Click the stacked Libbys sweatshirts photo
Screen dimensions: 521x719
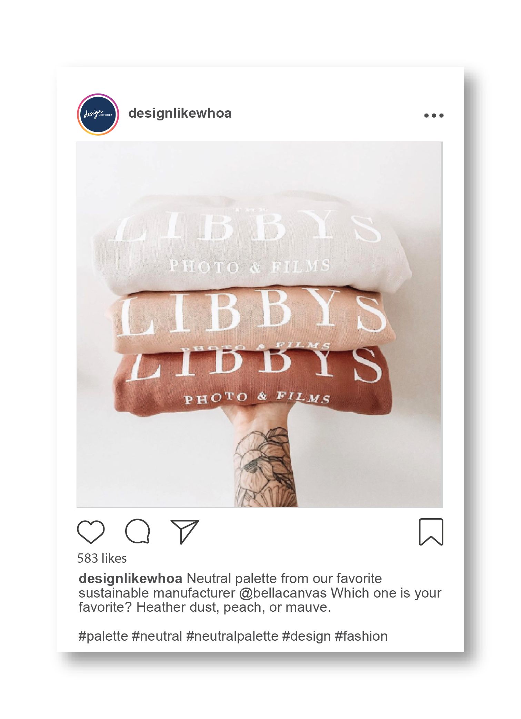[260, 324]
